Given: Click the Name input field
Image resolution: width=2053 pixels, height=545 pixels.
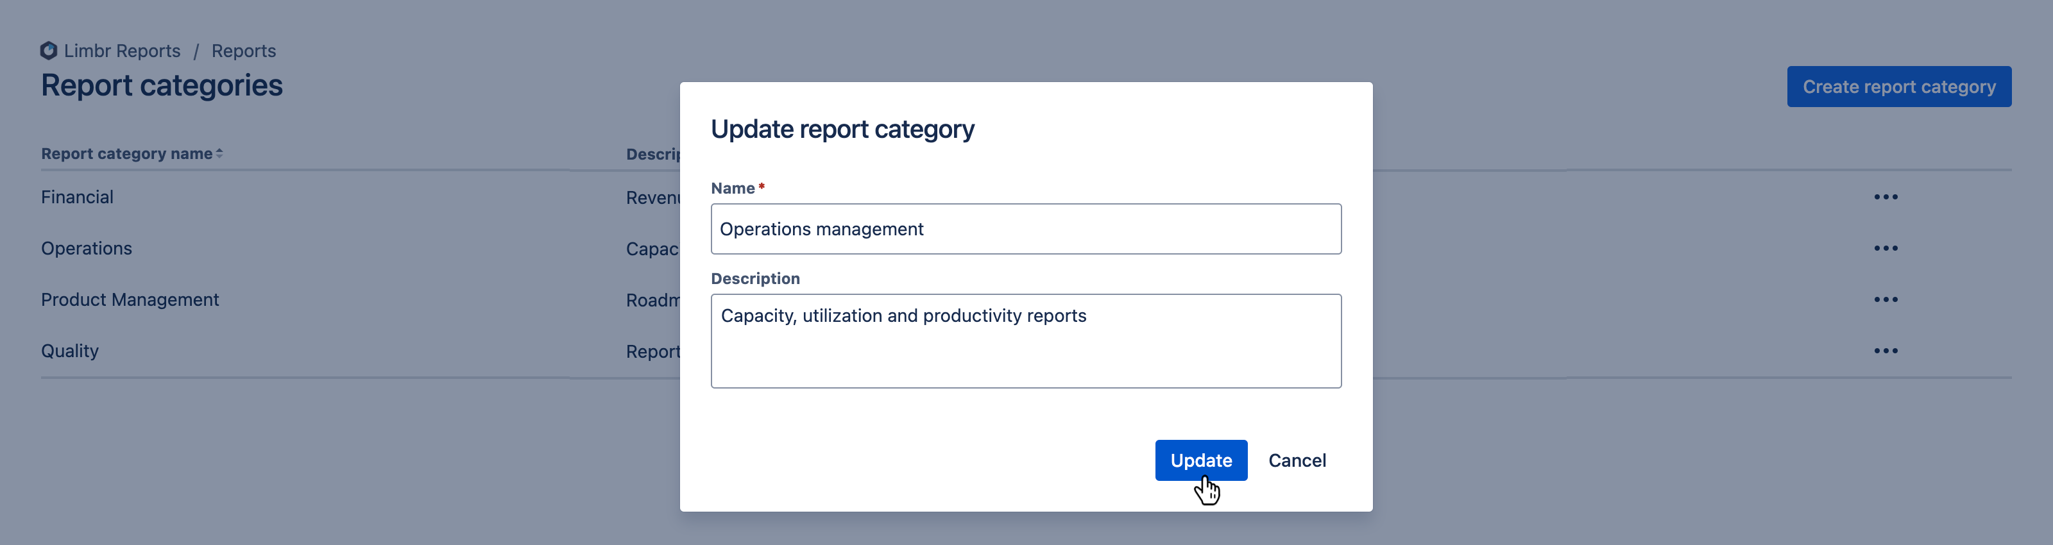Looking at the screenshot, I should [x=1026, y=229].
